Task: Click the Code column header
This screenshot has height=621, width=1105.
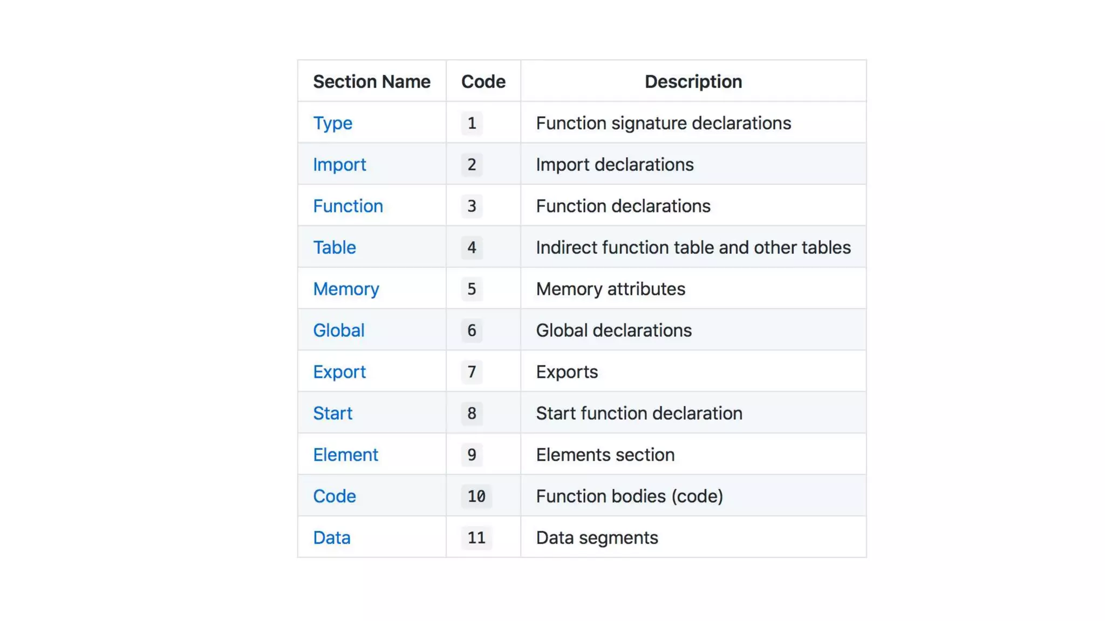Action: click(x=483, y=81)
